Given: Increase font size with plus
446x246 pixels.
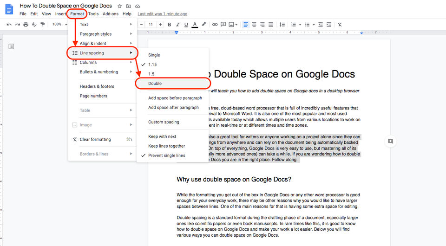Looking at the screenshot, I should tap(160, 25).
